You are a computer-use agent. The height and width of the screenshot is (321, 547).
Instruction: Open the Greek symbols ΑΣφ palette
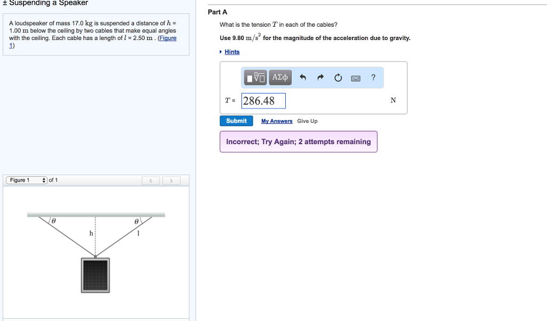pos(280,77)
